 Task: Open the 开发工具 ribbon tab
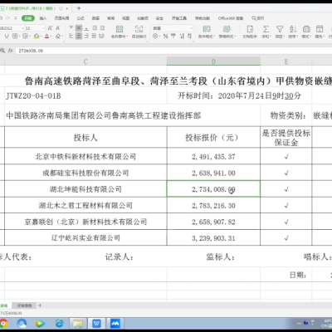pyautogui.click(x=179, y=18)
